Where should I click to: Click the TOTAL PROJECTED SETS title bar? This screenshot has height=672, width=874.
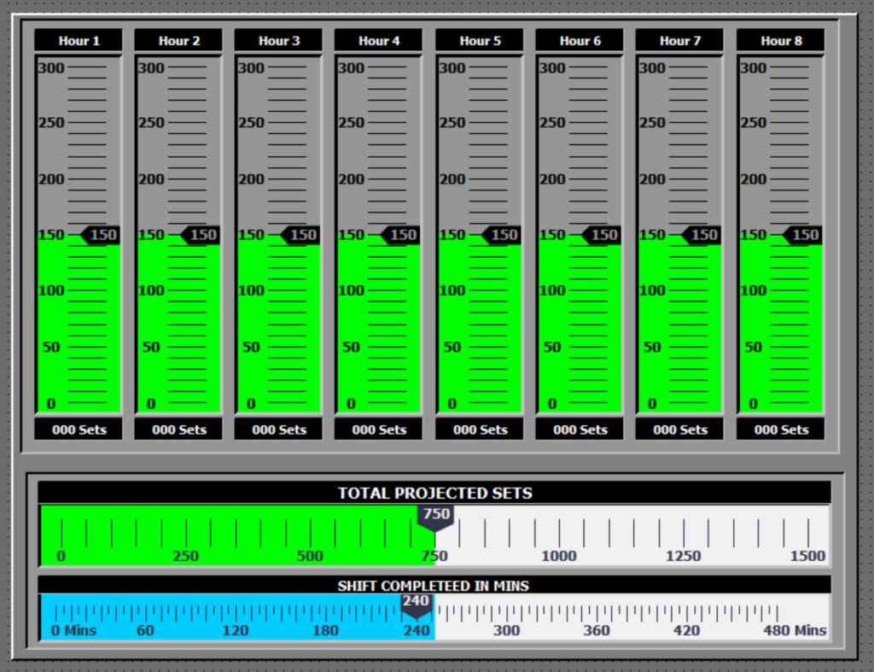coord(434,493)
